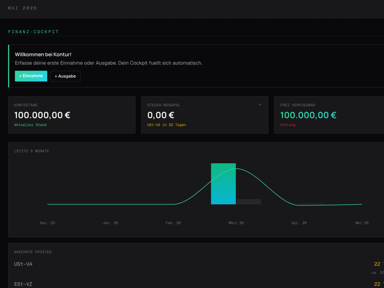
Task: Click the gray bar beside März bar
Action: (x=248, y=202)
